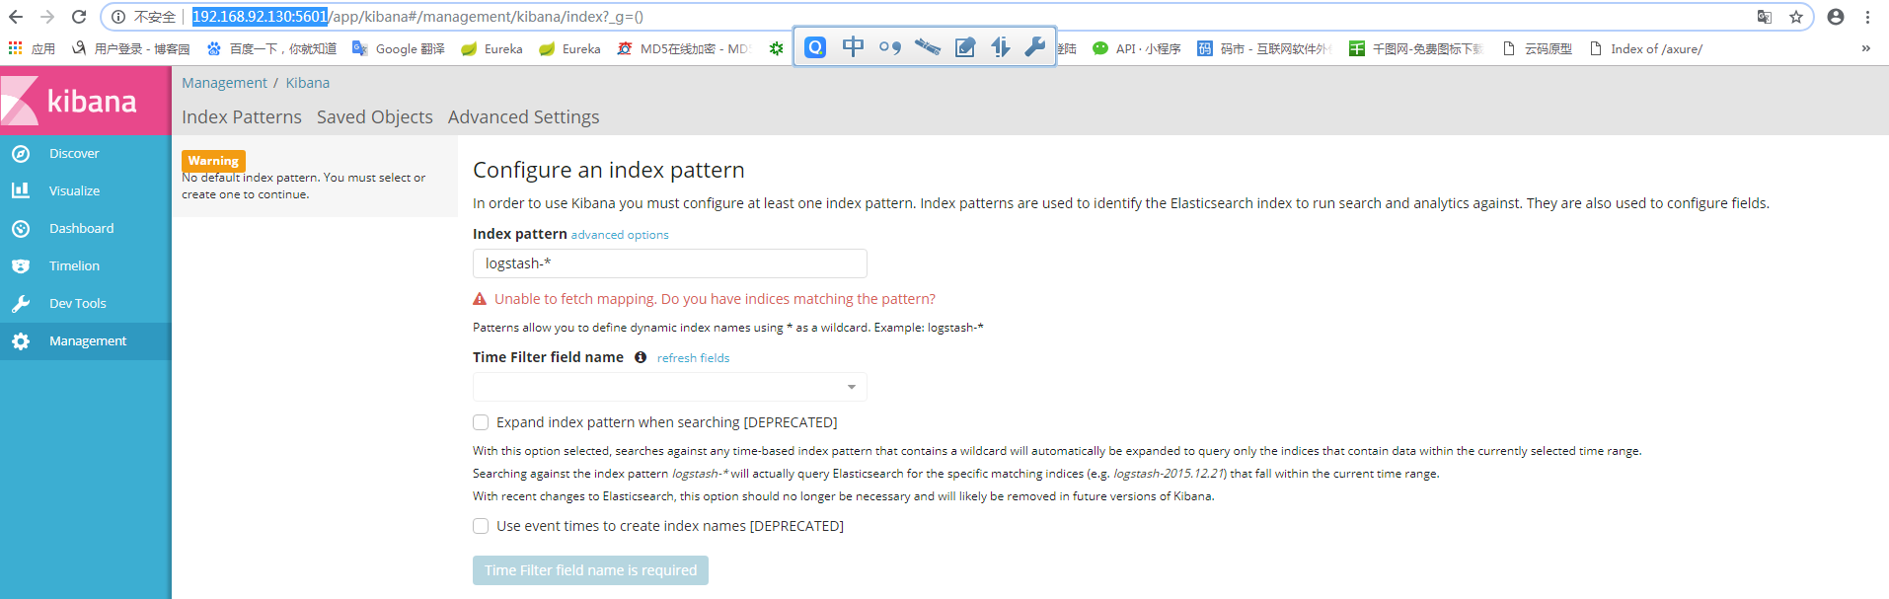Click the translate page icon in address bar
Viewport: 1889px width, 599px height.
[x=1765, y=17]
